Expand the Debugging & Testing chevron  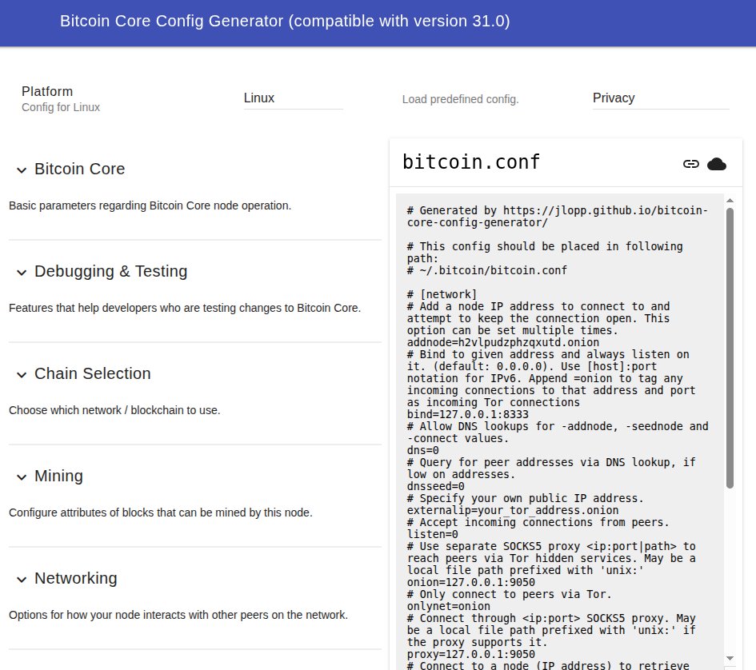click(22, 273)
